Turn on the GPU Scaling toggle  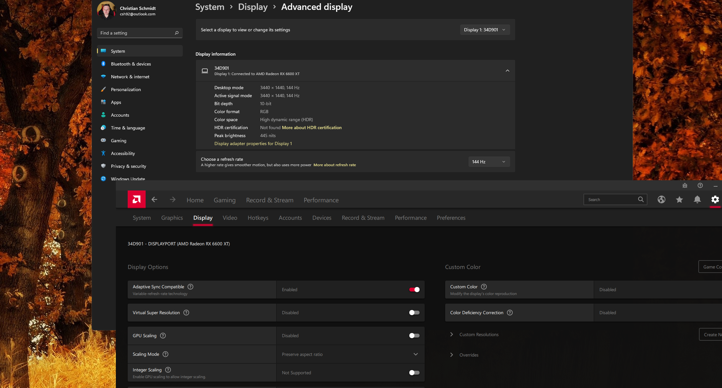[x=414, y=336]
